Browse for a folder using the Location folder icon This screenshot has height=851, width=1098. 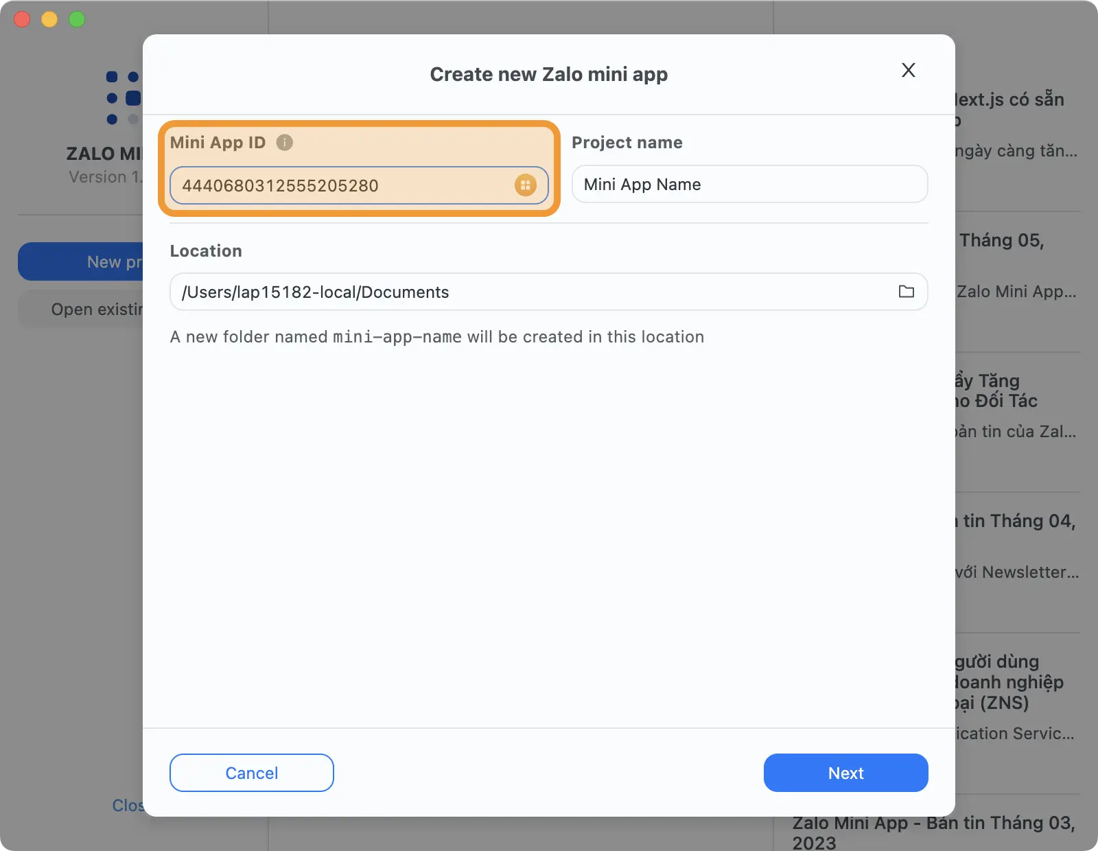point(907,292)
